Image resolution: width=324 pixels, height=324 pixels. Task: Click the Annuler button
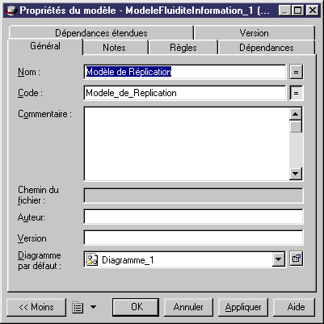point(188,307)
